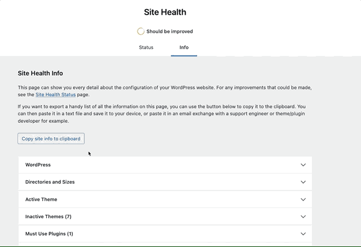Image resolution: width=361 pixels, height=247 pixels.
Task: Expand Inactive Themes chevron arrow
Action: point(303,216)
